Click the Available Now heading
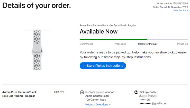190x108 pixels. 98,32
